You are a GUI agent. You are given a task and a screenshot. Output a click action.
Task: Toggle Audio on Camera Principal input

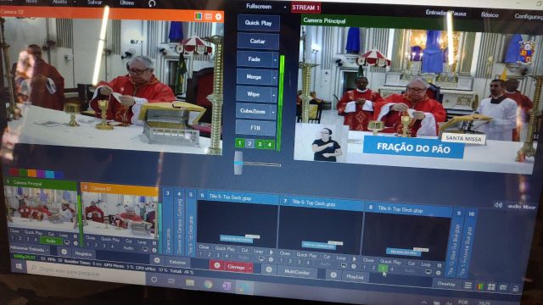click(51, 241)
